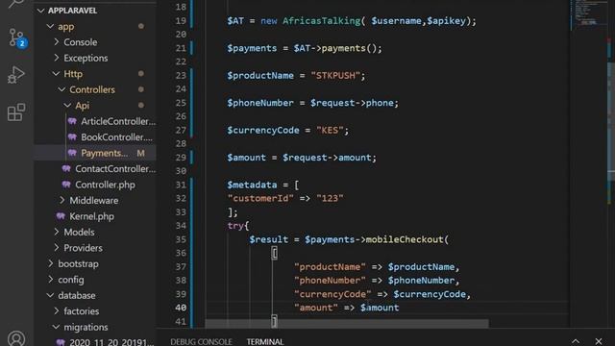Click the "KES" currency string

coord(330,130)
